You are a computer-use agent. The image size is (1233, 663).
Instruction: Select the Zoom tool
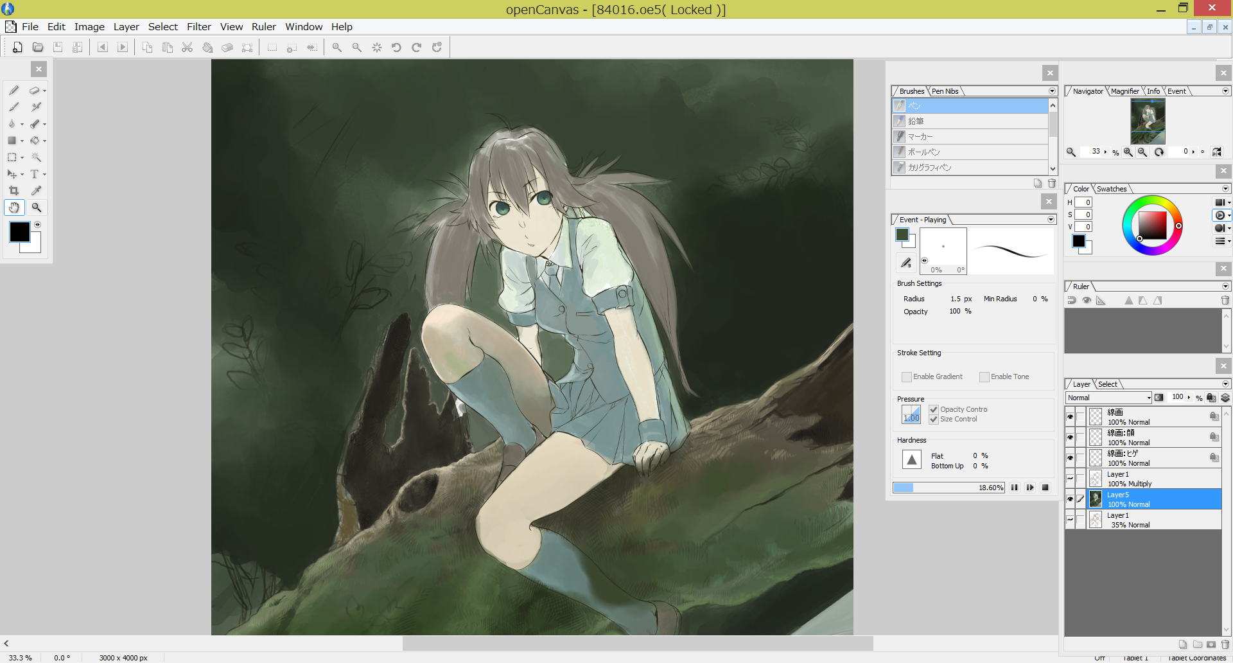pos(37,207)
